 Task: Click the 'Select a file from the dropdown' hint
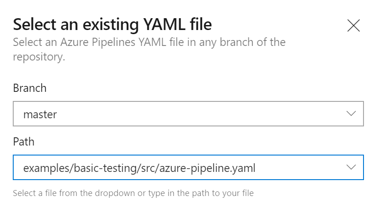133,193
